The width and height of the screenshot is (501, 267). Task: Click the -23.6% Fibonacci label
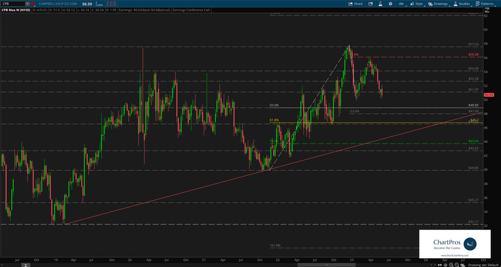[355, 111]
